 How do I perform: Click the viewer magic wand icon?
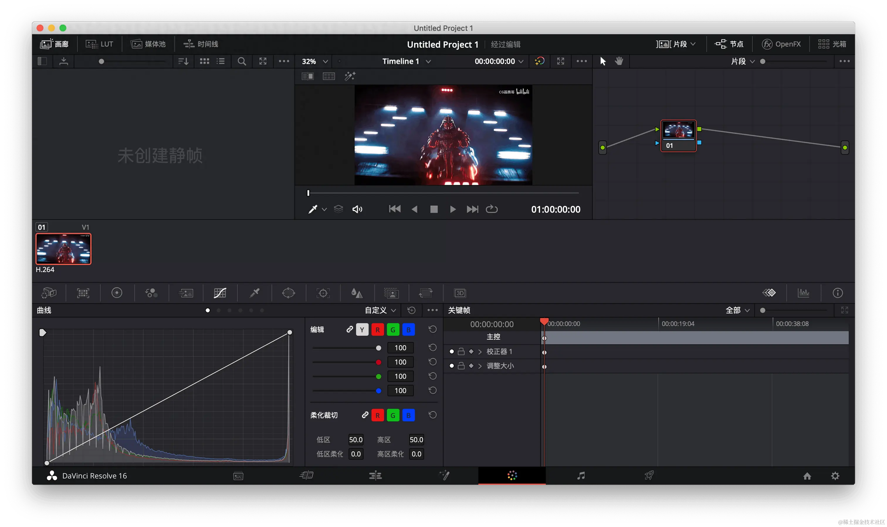click(350, 76)
